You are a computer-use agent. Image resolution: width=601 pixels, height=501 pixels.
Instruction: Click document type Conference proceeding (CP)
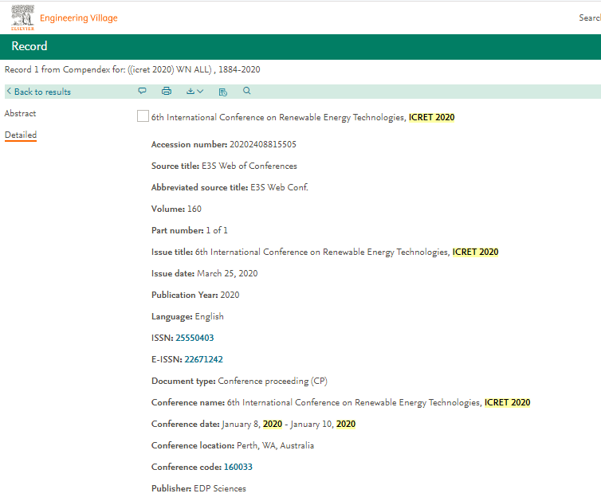[273, 381]
